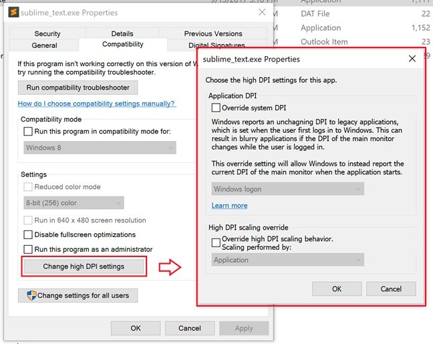Expand the Application scaling dropdown

click(x=287, y=260)
